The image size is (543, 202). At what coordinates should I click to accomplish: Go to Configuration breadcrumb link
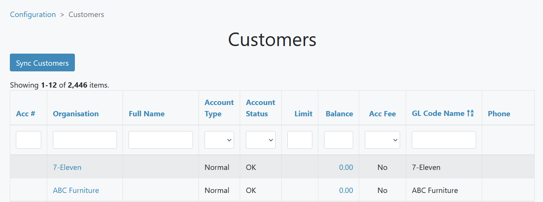point(33,14)
